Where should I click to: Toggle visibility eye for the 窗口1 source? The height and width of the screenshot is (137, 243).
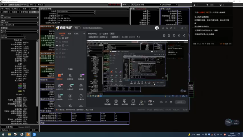pyautogui.click(x=57, y=53)
